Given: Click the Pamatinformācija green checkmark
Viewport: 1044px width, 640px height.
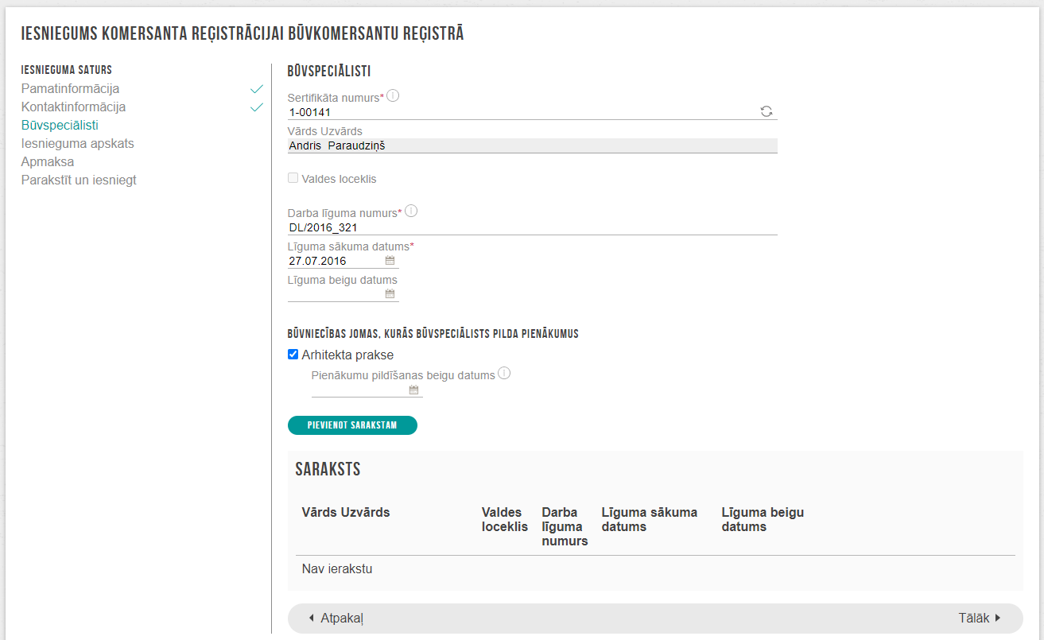Looking at the screenshot, I should [256, 89].
